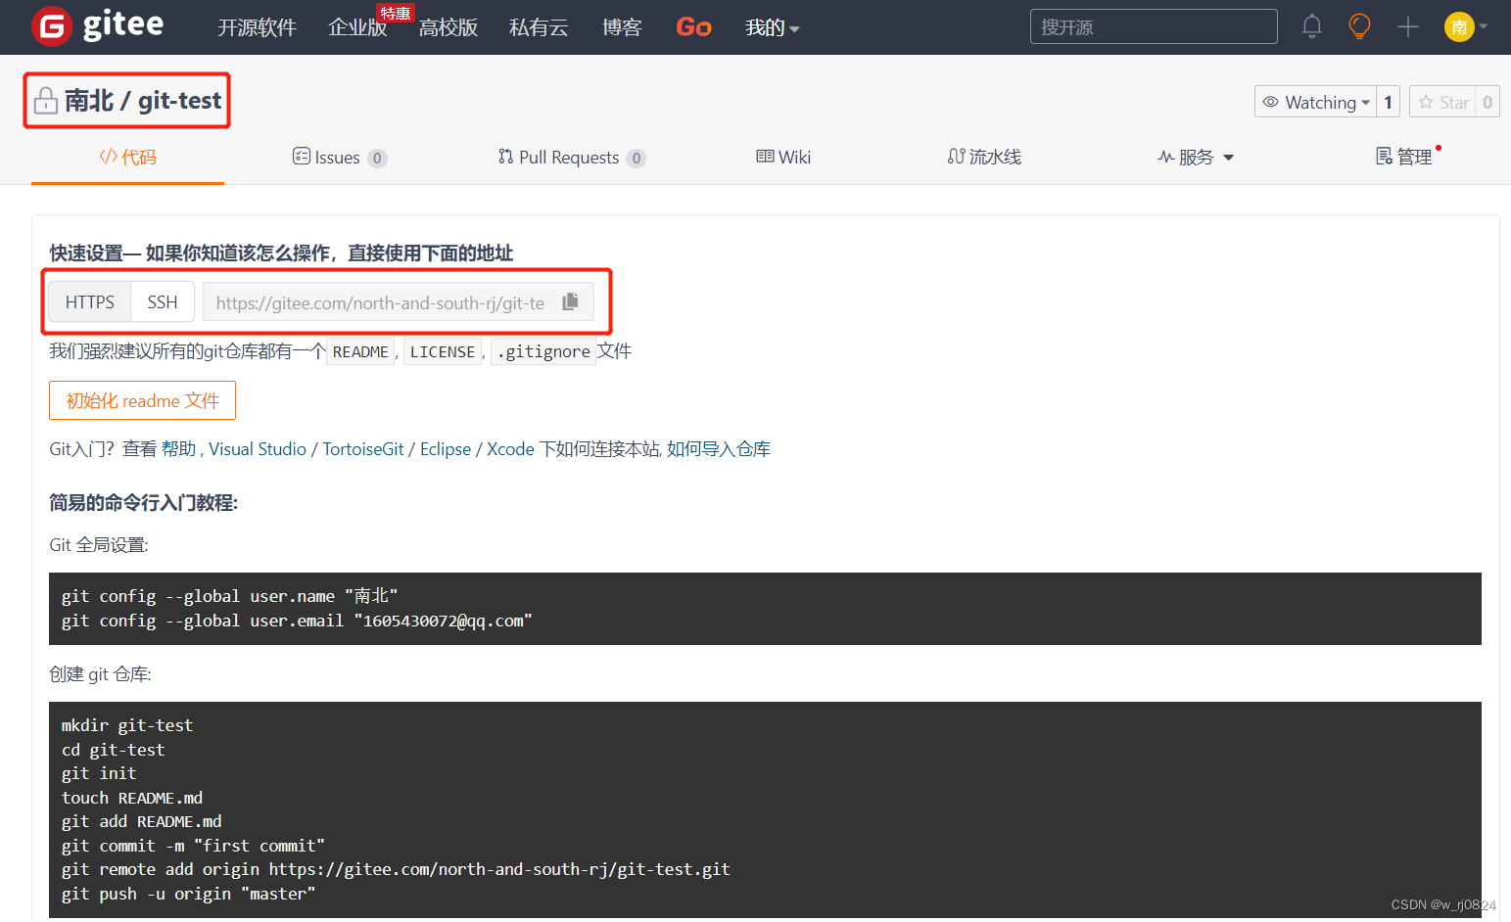Open the Pull Requests tab
Image resolution: width=1511 pixels, height=922 pixels.
pyautogui.click(x=571, y=158)
